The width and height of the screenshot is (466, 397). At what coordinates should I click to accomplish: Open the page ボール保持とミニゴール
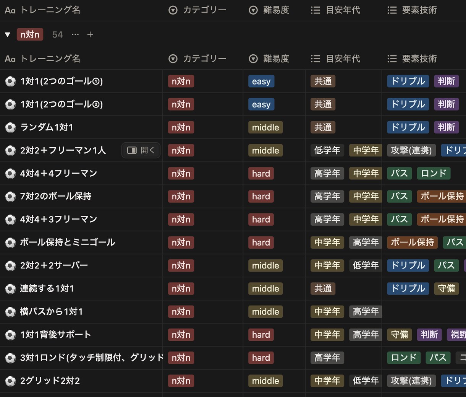[68, 242]
